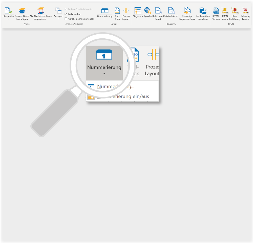The width and height of the screenshot is (253, 243).
Task: Click the Diagramm list icon in ribbon
Action: pyautogui.click(x=138, y=11)
